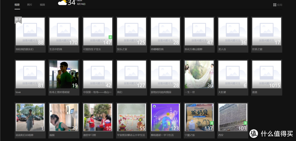Viewport: 296px width, 141px height.
Task: Switch to the 照片 tab
Action: click(30, 5)
